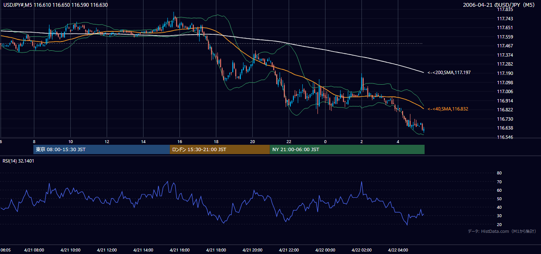Click the 4/22 00:00 date label
Image resolution: width=541 pixels, height=254 pixels.
click(325, 250)
